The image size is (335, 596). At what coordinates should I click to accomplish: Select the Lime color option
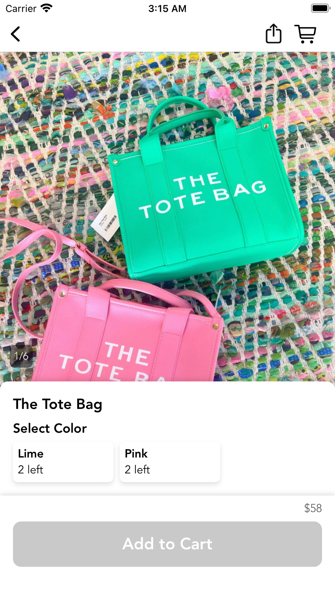(63, 462)
